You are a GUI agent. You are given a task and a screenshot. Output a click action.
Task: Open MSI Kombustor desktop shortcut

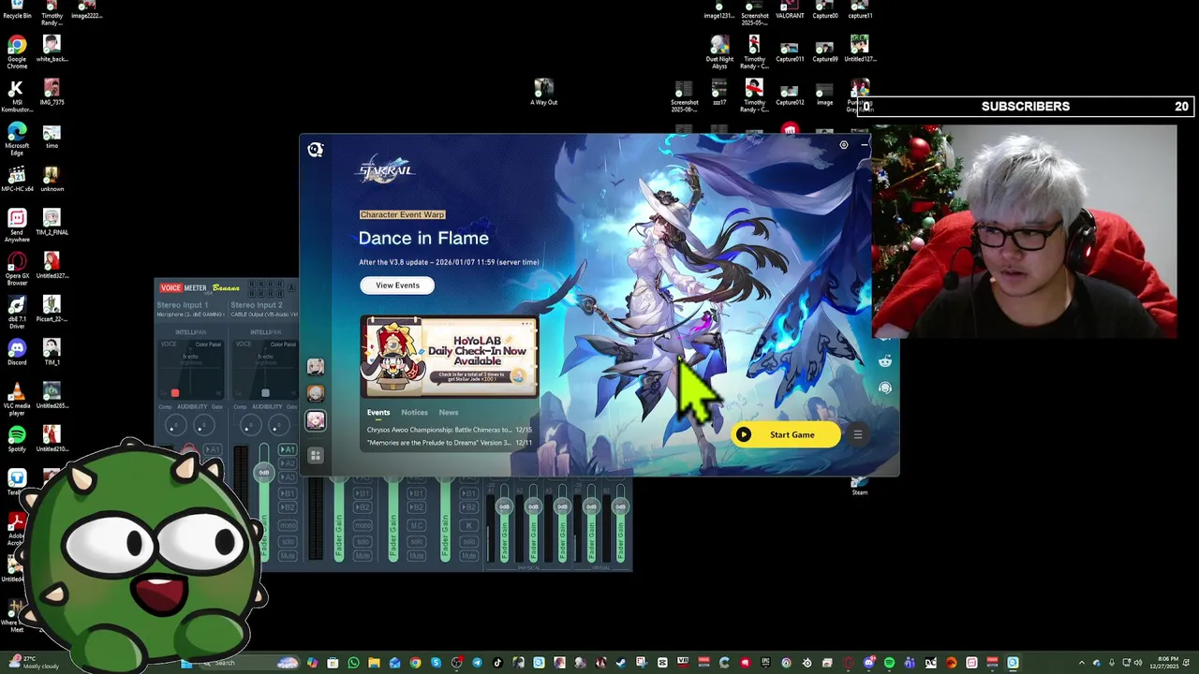[x=17, y=96]
